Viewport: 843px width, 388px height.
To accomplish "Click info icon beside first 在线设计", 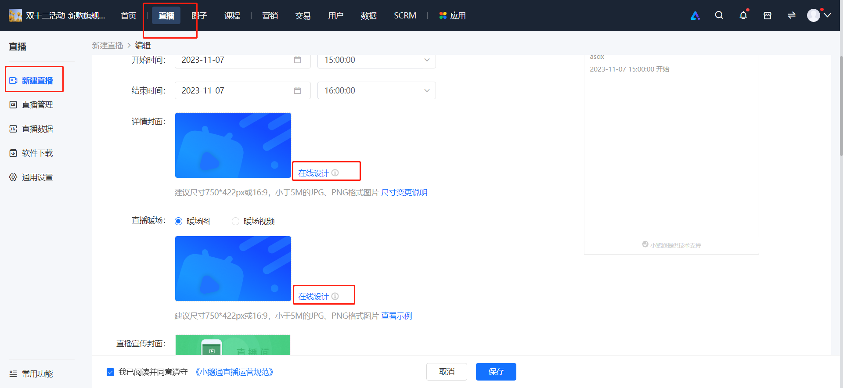I will point(335,173).
